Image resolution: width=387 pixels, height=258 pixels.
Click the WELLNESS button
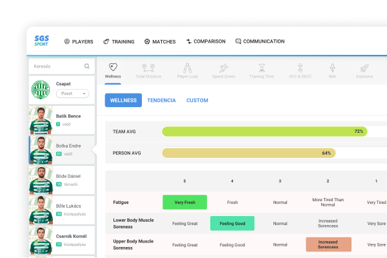123,100
